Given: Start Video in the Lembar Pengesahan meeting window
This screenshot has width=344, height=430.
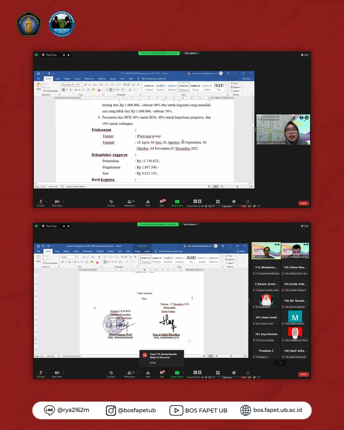Looking at the screenshot, I should 57,374.
